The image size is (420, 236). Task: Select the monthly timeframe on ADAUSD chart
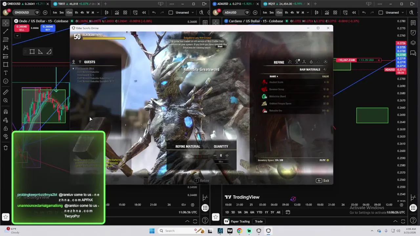(303, 12)
